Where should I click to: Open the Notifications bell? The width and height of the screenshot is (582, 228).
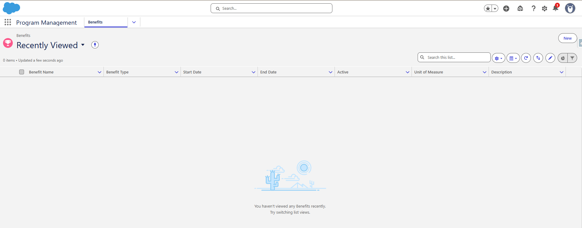click(x=556, y=8)
